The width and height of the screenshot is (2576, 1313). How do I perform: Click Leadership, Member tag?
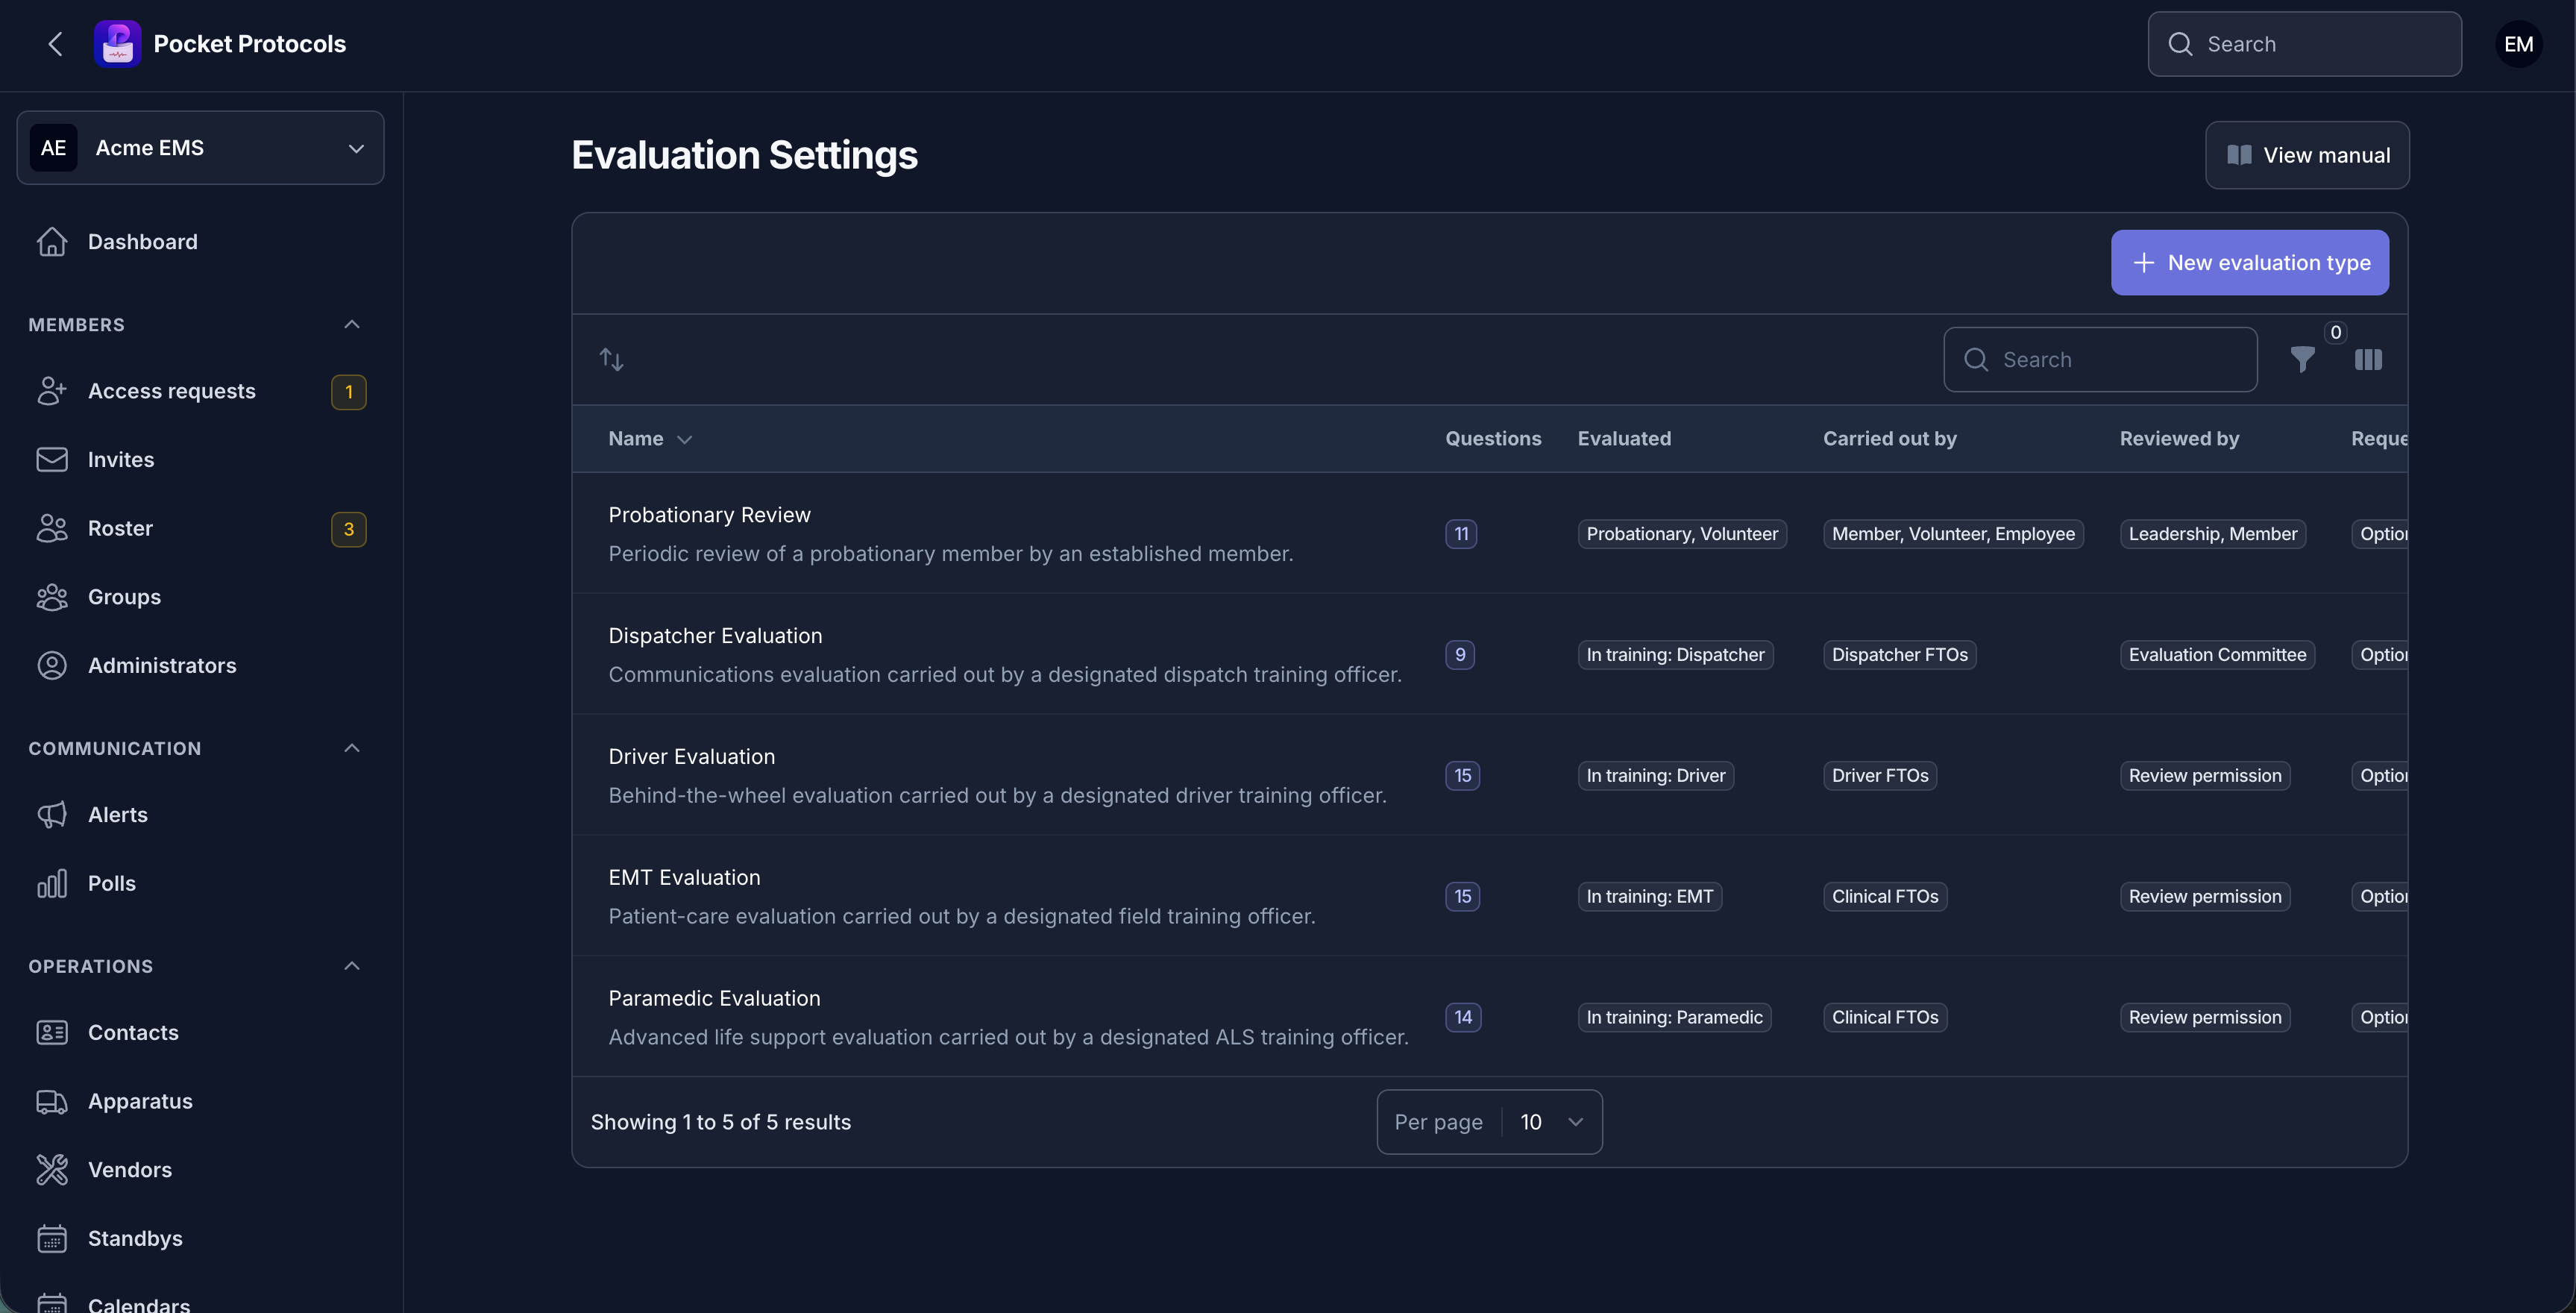coord(2212,534)
